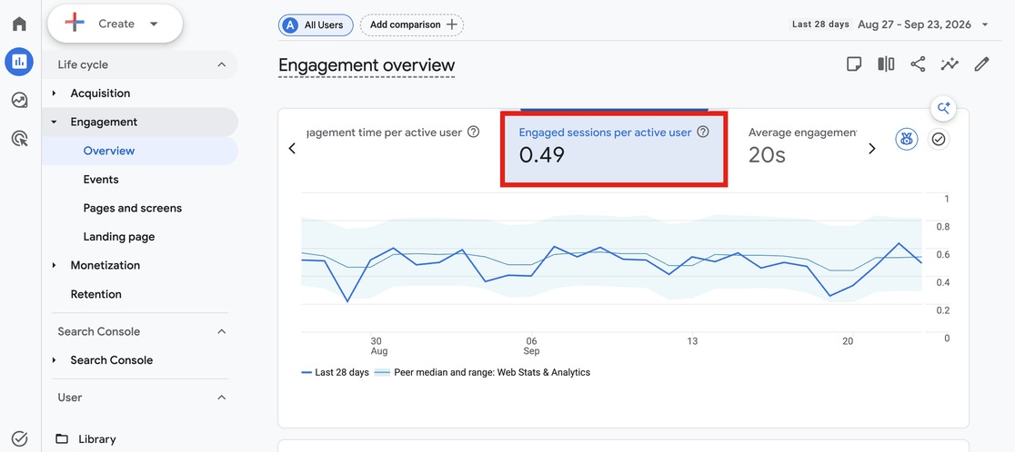Image resolution: width=1015 pixels, height=452 pixels.
Task: Click next metric right arrow
Action: click(872, 149)
